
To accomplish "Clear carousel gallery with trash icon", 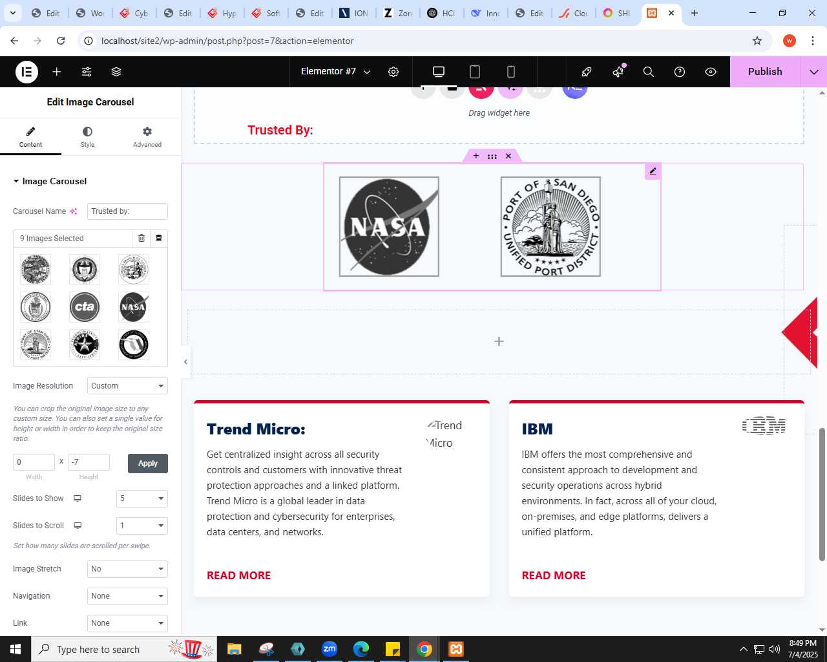I will coord(141,239).
